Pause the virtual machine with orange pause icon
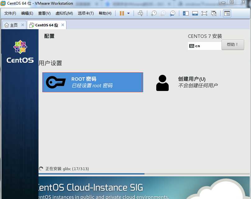Image resolution: width=251 pixels, height=199 pixels. (x=122, y=13)
